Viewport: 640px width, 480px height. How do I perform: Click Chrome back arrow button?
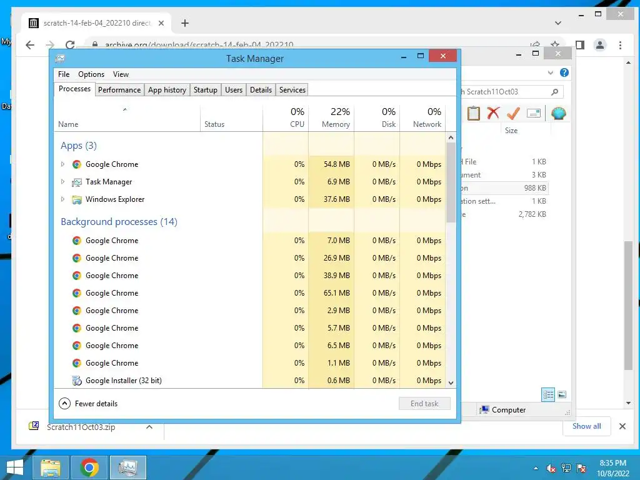tap(30, 45)
